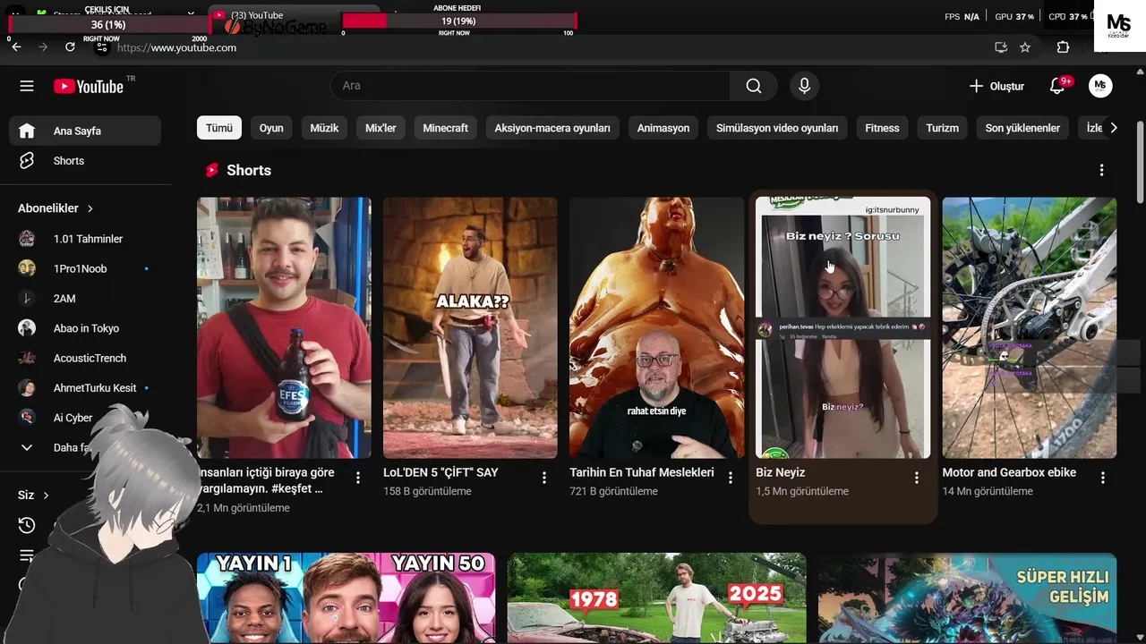Click the Oluştur create button
The width and height of the screenshot is (1146, 644).
(996, 86)
